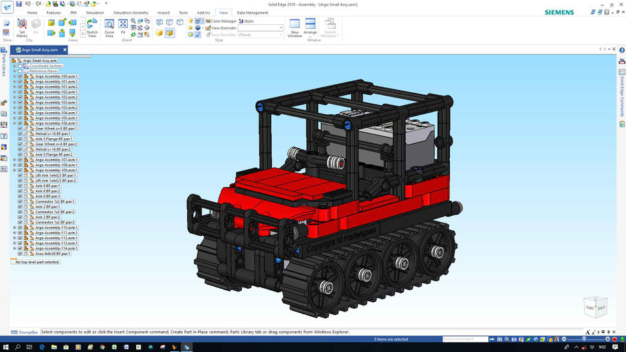
Task: Activate the Zoom Area tool
Action: [109, 28]
